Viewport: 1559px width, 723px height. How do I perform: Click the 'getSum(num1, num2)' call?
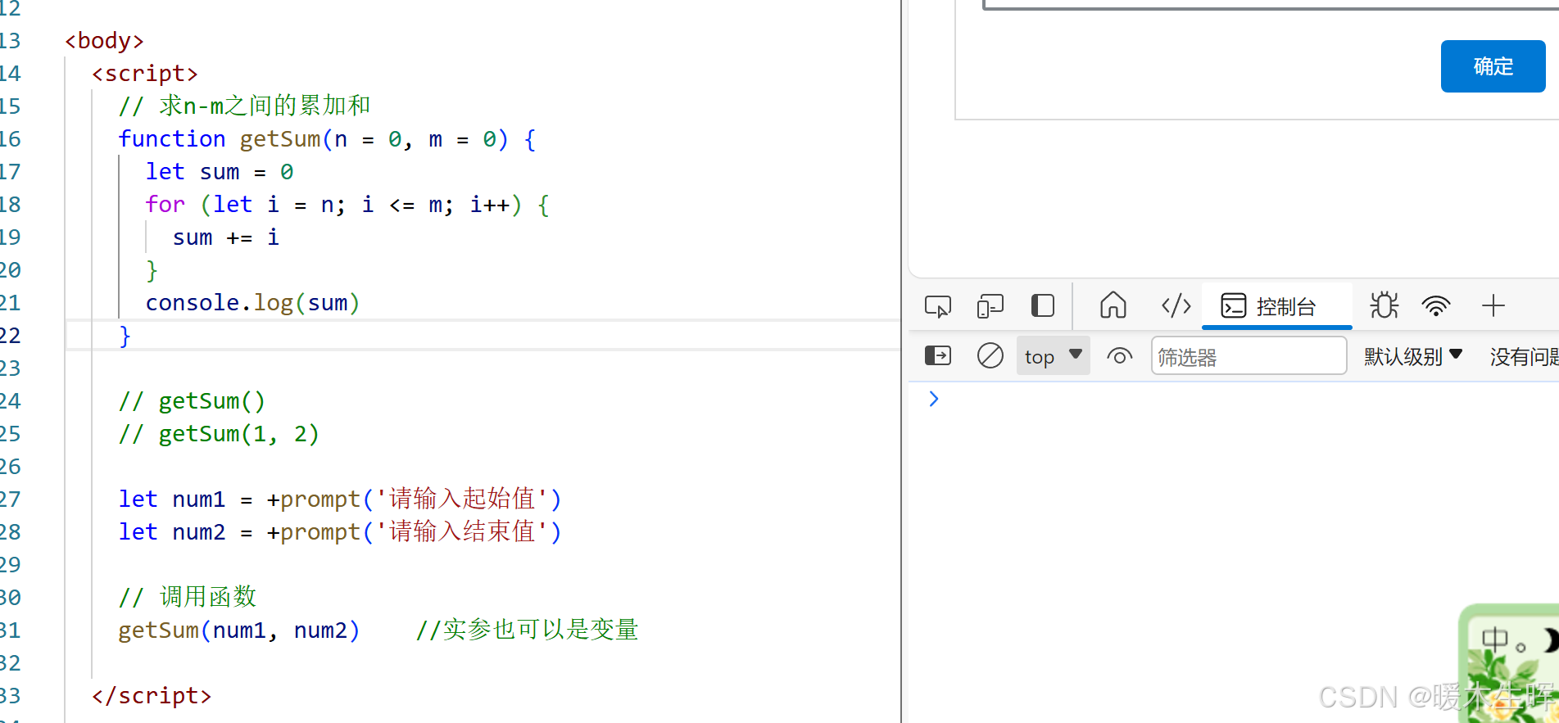(x=238, y=630)
